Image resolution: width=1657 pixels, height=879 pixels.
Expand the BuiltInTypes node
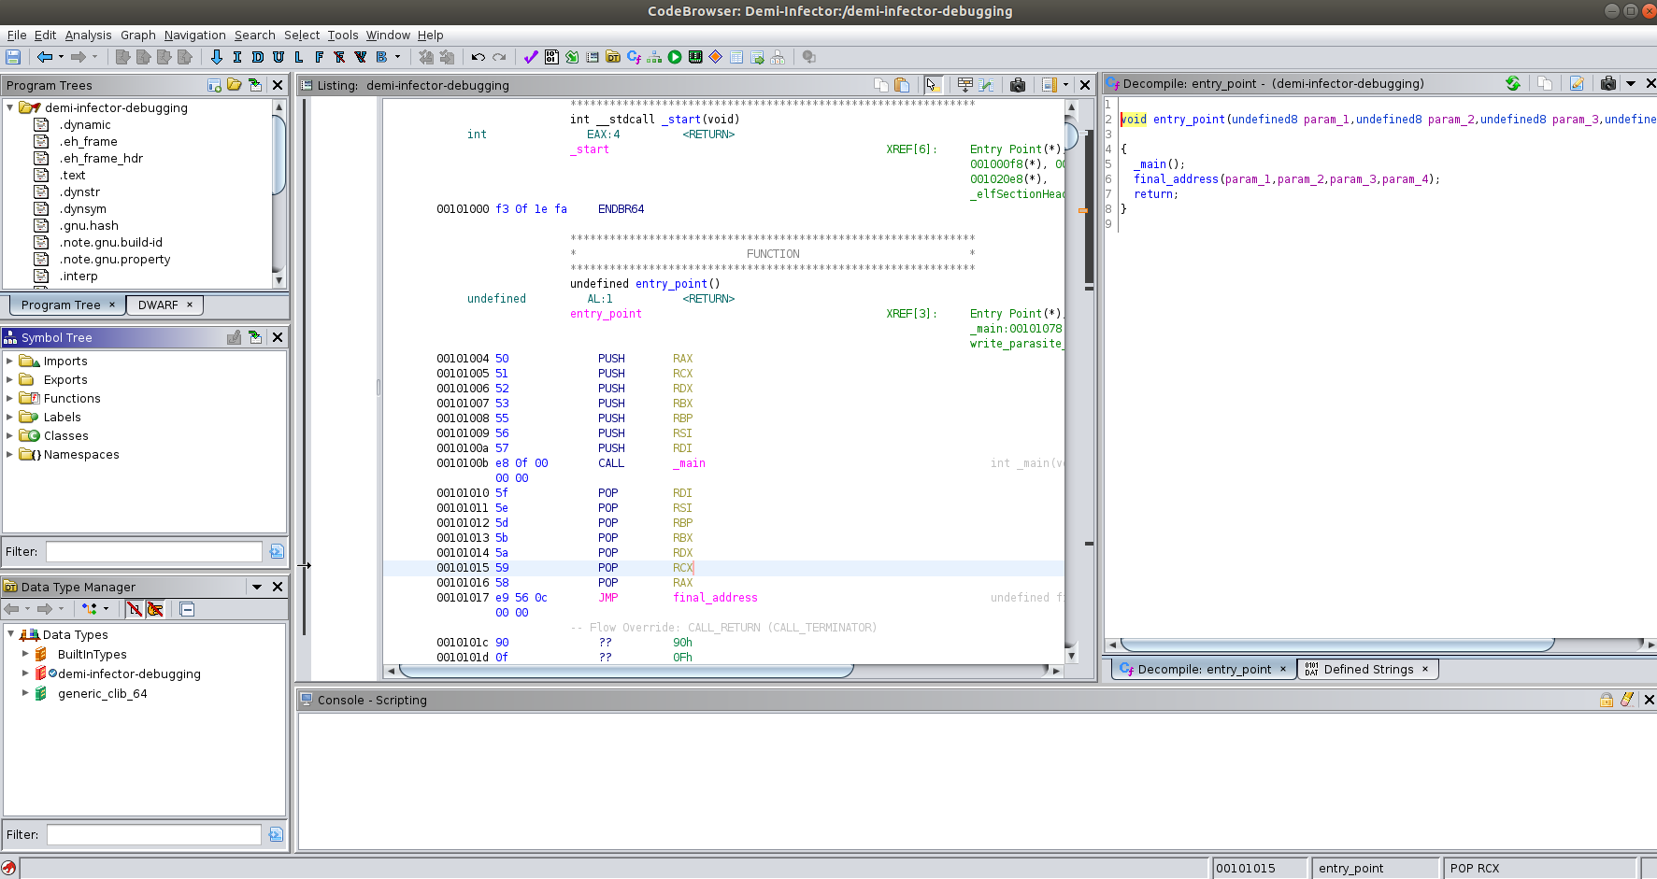pos(25,655)
